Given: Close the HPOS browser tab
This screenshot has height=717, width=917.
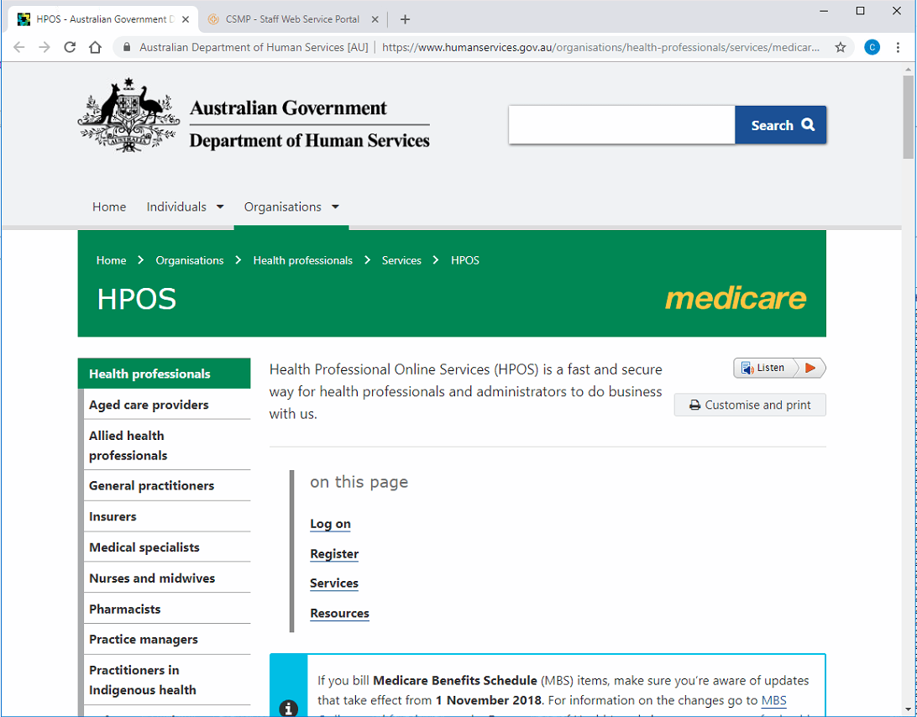Looking at the screenshot, I should pos(186,19).
